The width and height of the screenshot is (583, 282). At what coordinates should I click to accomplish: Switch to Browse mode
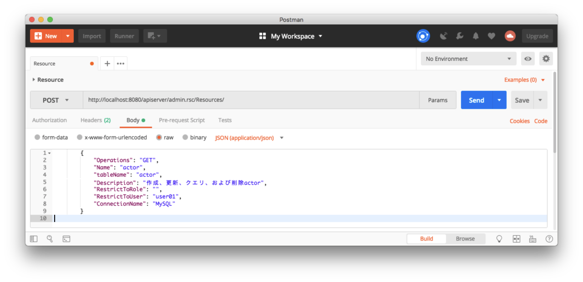pos(465,238)
